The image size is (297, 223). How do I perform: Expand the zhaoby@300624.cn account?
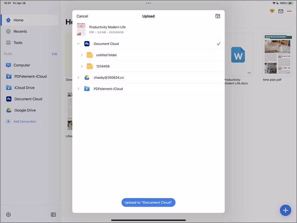click(x=78, y=78)
